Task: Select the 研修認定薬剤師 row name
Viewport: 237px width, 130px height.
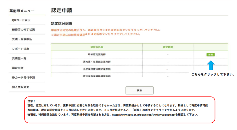Action: 97,54
